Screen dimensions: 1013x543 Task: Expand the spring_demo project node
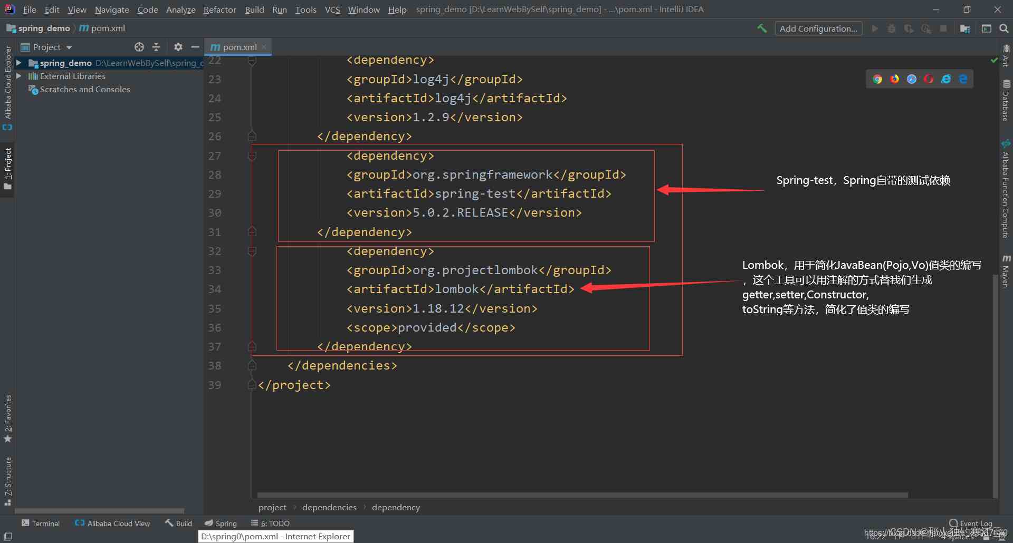(19, 63)
